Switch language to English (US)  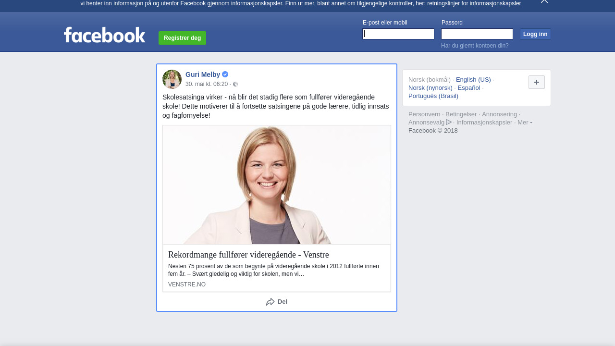pos(473,80)
